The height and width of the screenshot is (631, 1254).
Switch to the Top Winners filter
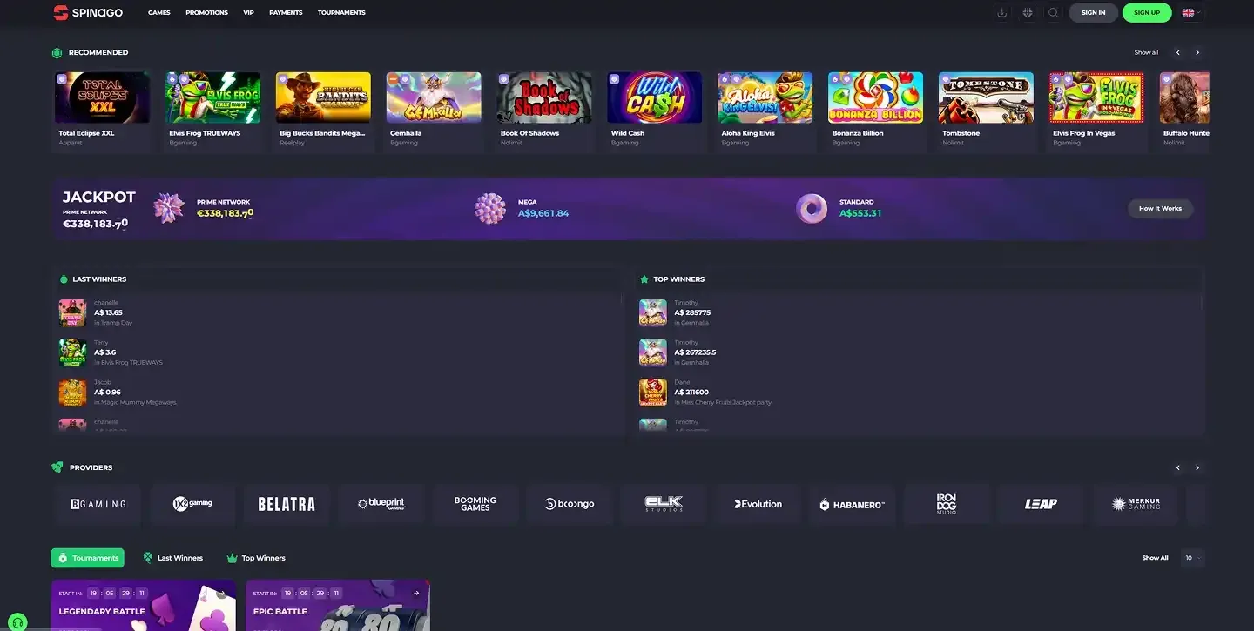255,557
